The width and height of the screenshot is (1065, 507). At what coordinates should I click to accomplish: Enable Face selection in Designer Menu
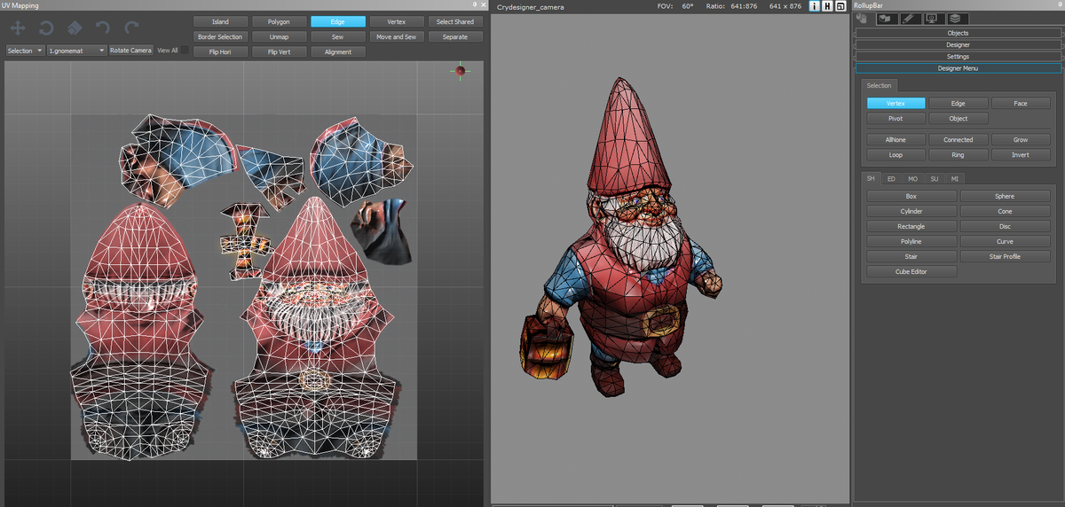click(1020, 104)
